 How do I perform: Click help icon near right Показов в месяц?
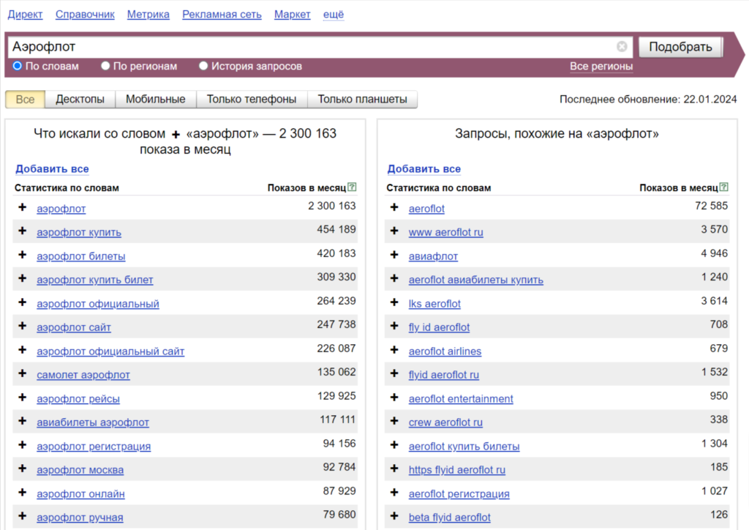[724, 187]
